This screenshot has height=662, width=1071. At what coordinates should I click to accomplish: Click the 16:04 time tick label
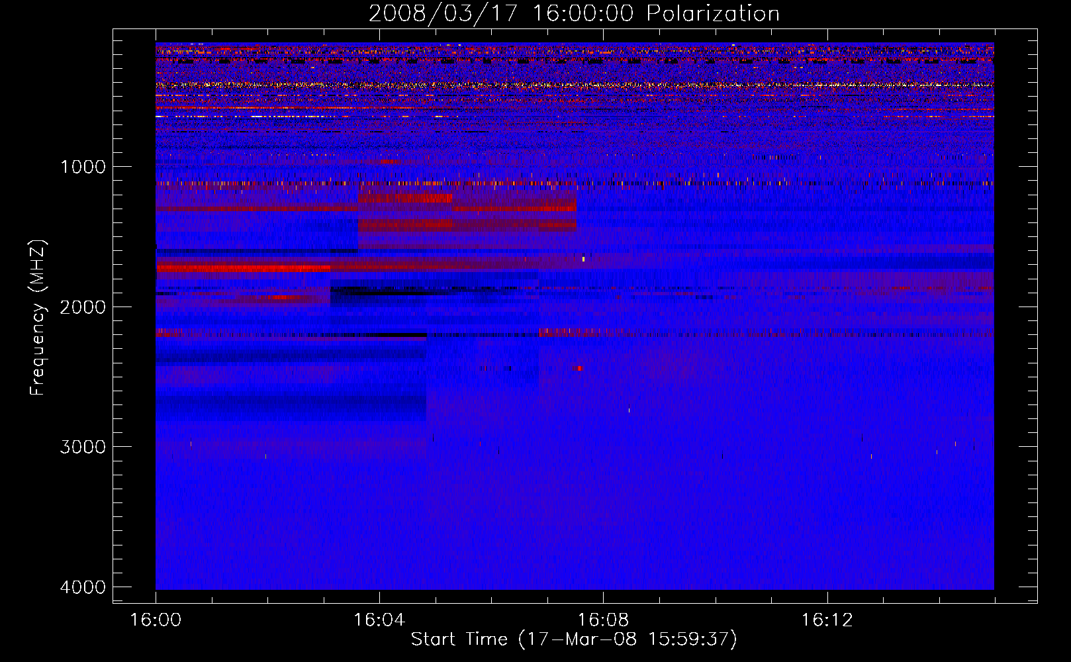pyautogui.click(x=379, y=620)
